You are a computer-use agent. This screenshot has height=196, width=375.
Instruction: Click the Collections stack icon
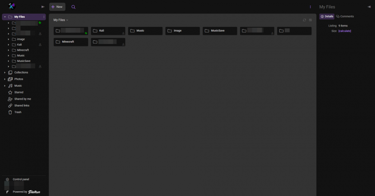tap(10, 73)
